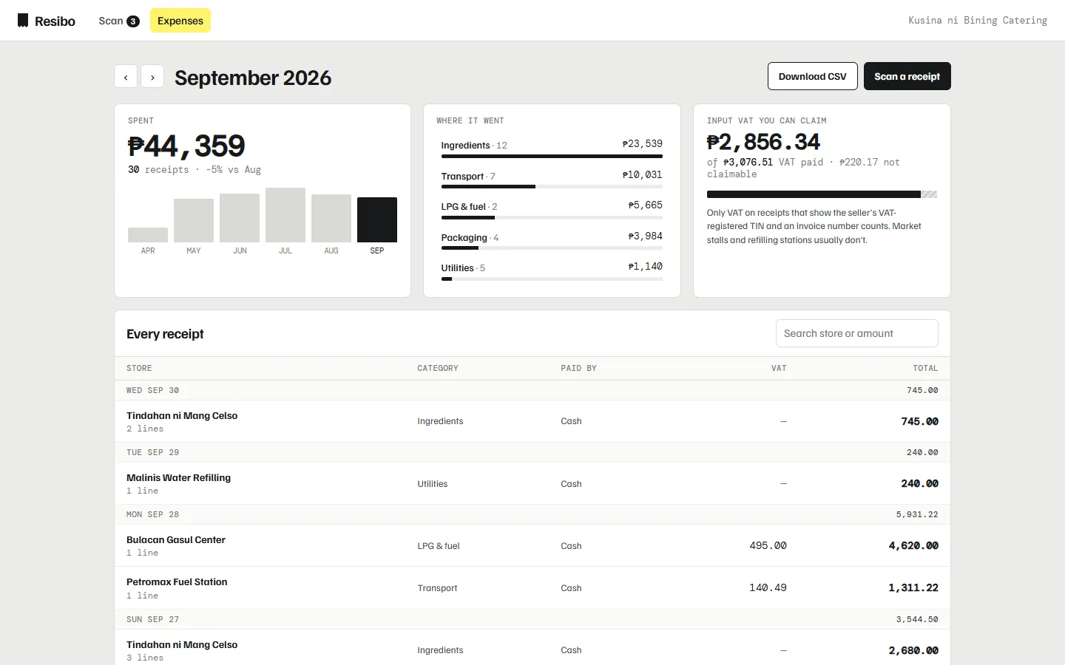This screenshot has height=665, width=1065.
Task: Select the JUL bar in the spending chart
Action: 285,215
